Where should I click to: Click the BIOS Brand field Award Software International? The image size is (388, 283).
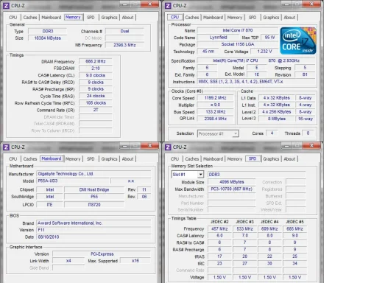94,223
